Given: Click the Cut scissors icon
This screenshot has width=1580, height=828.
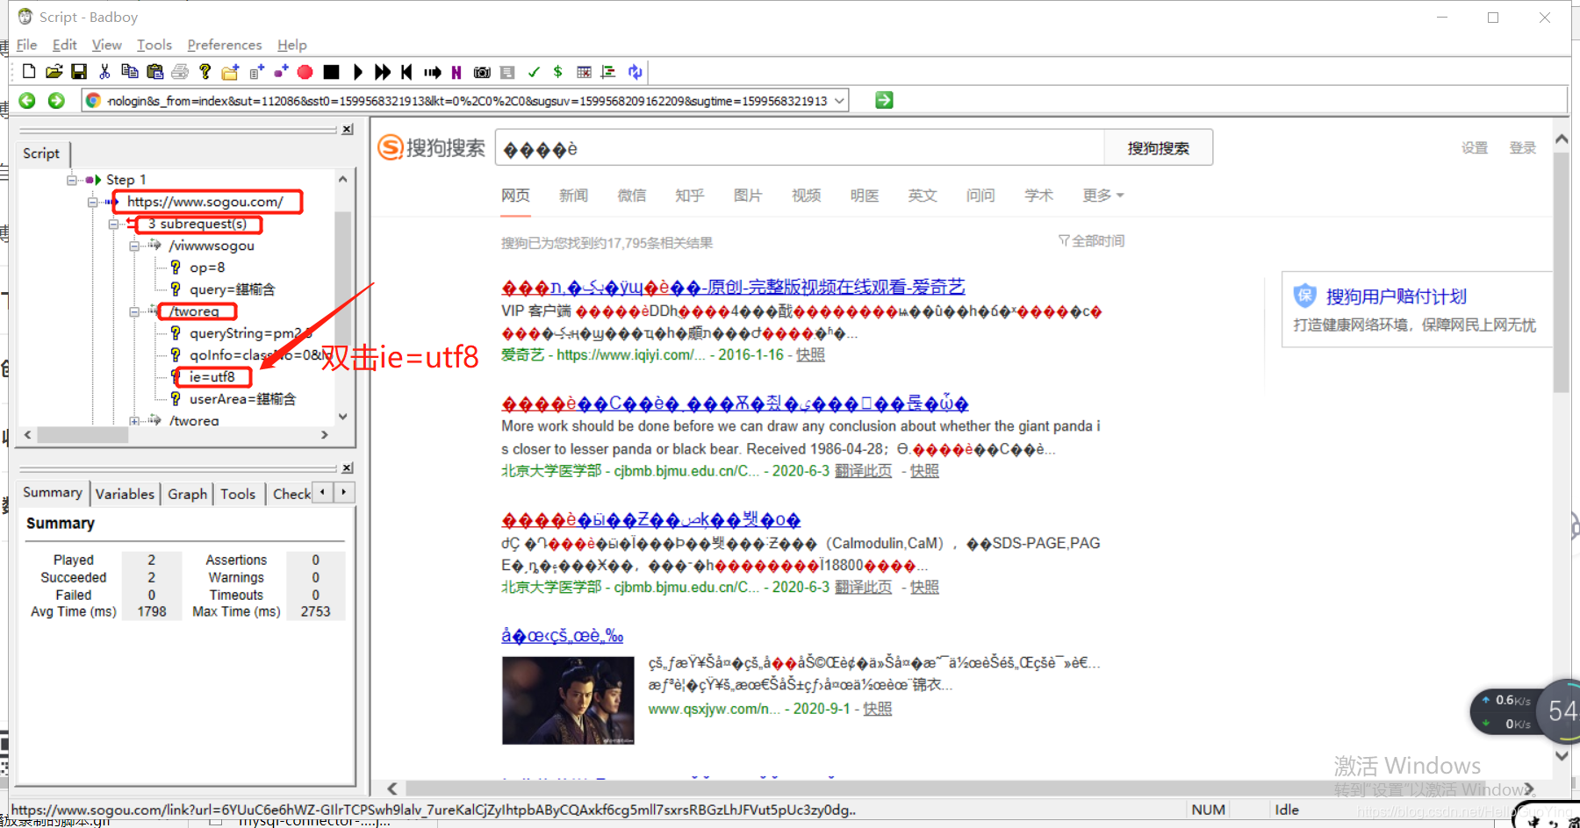Looking at the screenshot, I should 104,72.
